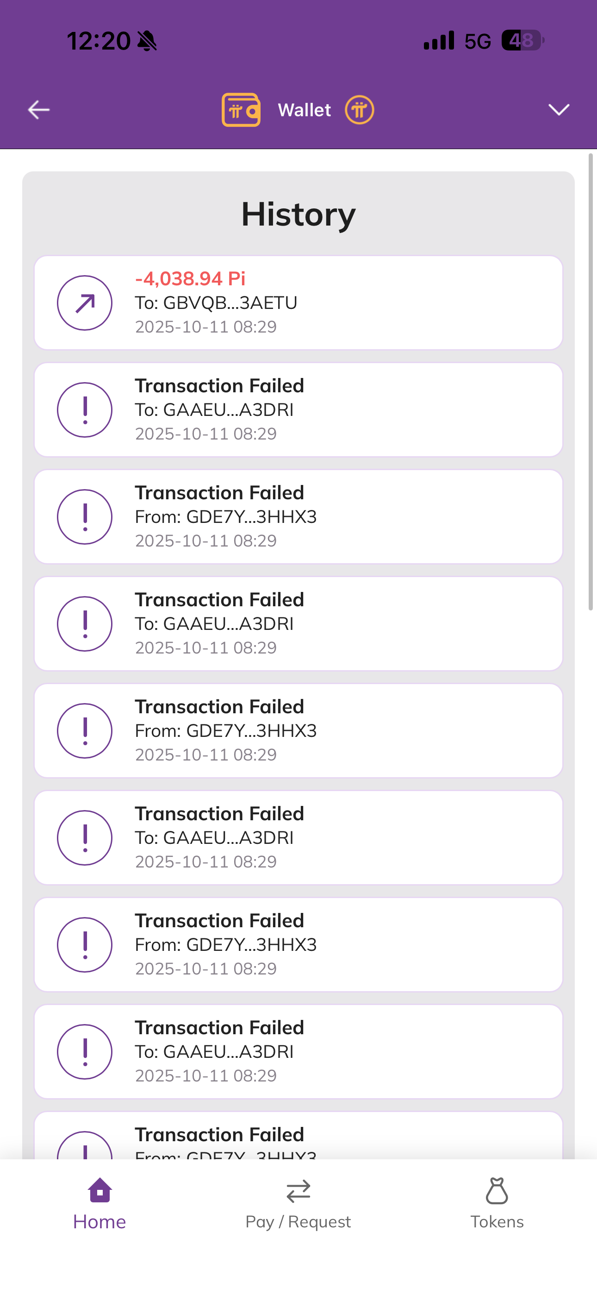Image resolution: width=597 pixels, height=1295 pixels.
Task: Expand the header chevron dropdown
Action: 558,110
